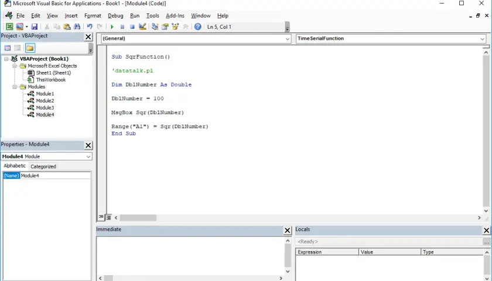
Task: Open Visual Basic Help question mark icon
Action: pos(198,27)
